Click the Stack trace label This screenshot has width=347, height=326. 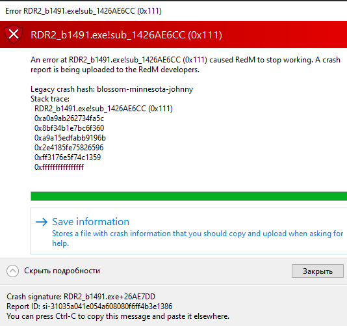tap(50, 99)
